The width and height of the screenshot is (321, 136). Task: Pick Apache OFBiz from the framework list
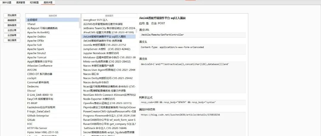coord(52,41)
